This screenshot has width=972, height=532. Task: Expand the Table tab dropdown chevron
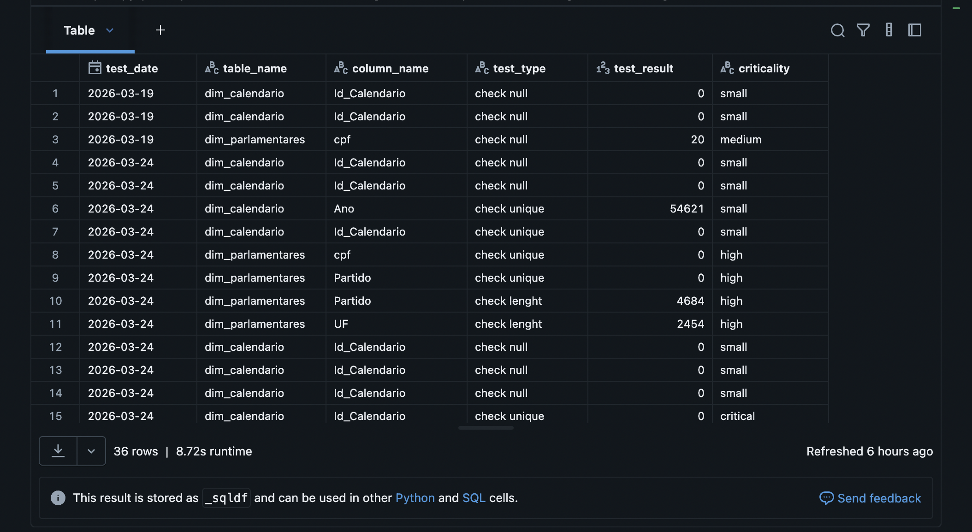tap(110, 30)
